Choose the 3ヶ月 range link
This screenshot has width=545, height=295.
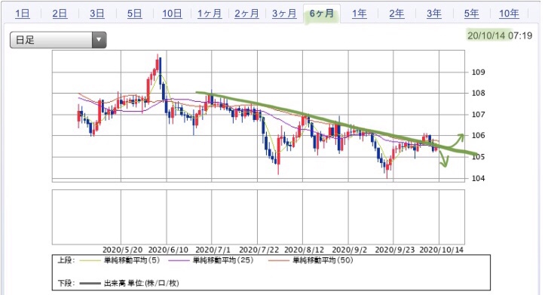284,14
